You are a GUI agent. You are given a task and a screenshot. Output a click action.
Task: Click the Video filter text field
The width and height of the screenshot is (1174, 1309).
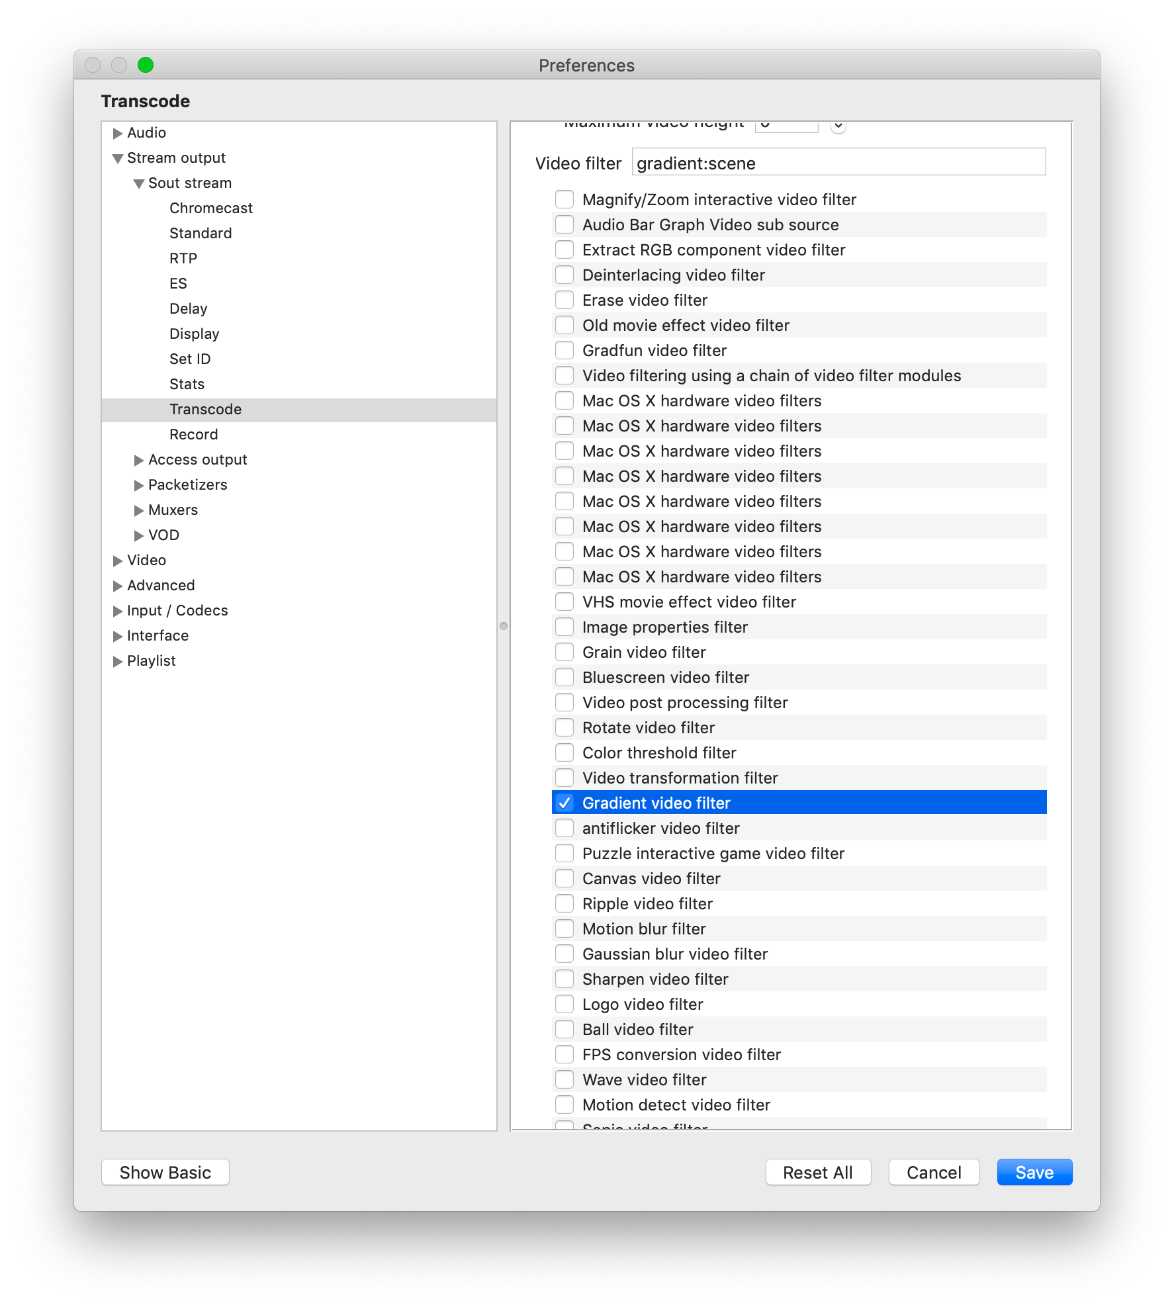pyautogui.click(x=838, y=163)
